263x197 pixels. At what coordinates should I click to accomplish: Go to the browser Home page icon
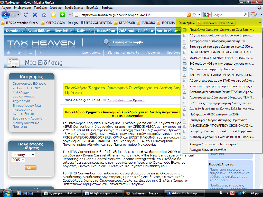(x=44, y=15)
